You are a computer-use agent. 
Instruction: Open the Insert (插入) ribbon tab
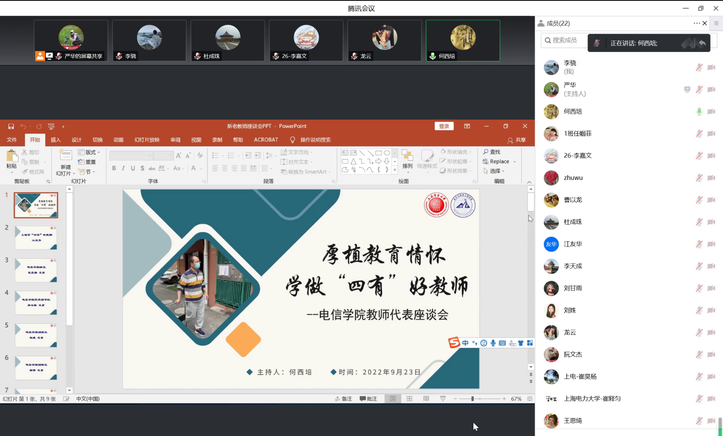coord(56,140)
